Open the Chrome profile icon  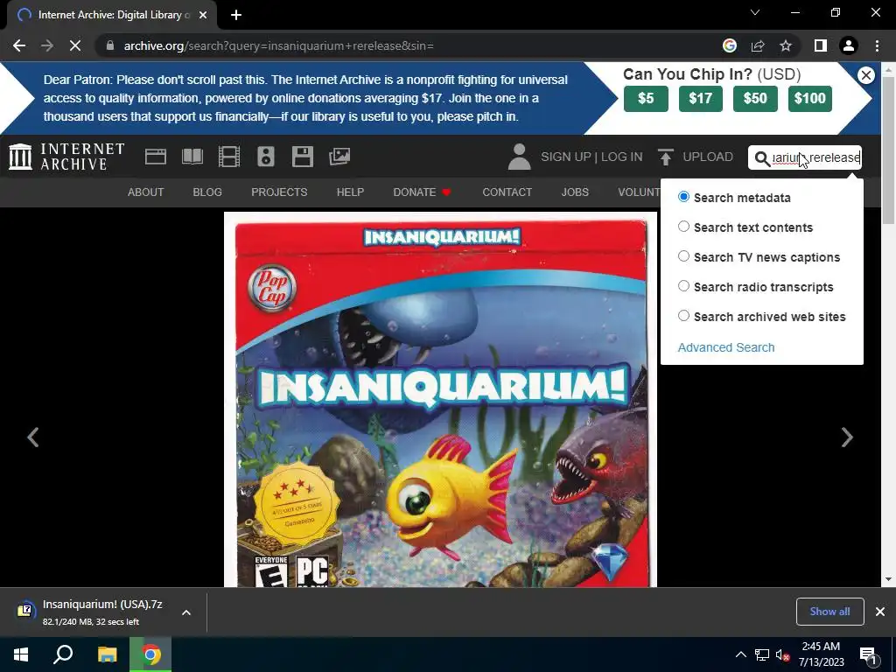pos(849,45)
